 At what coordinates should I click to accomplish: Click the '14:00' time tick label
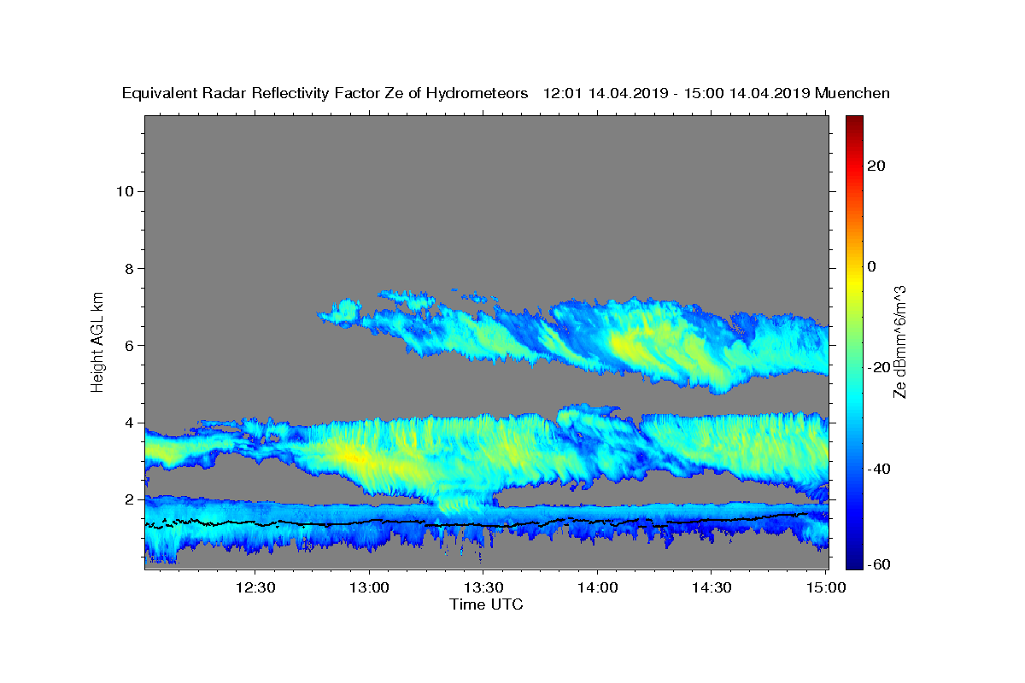coord(597,588)
